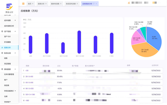Open 成本报表分析 in the sidebar

coord(9,26)
